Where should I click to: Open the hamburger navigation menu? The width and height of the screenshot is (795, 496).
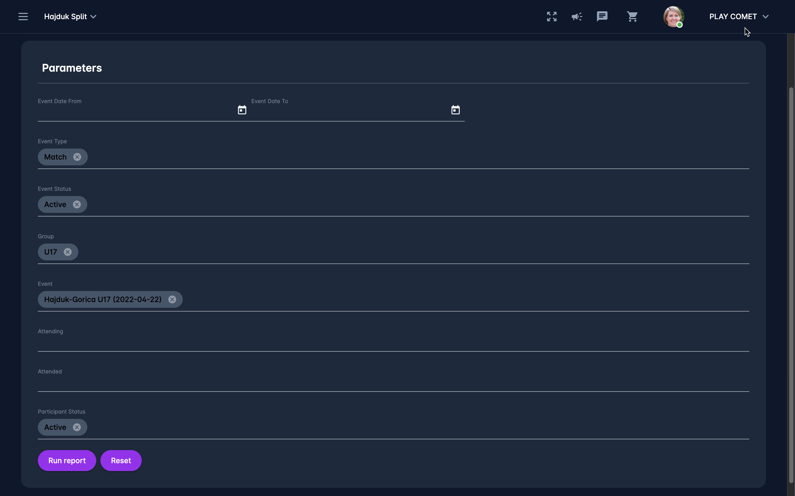(x=23, y=16)
